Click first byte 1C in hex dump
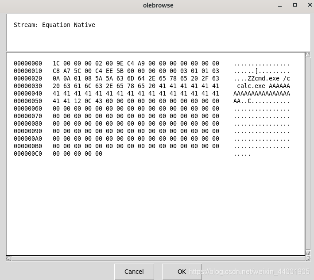This screenshot has width=314, height=280. [x=56, y=63]
